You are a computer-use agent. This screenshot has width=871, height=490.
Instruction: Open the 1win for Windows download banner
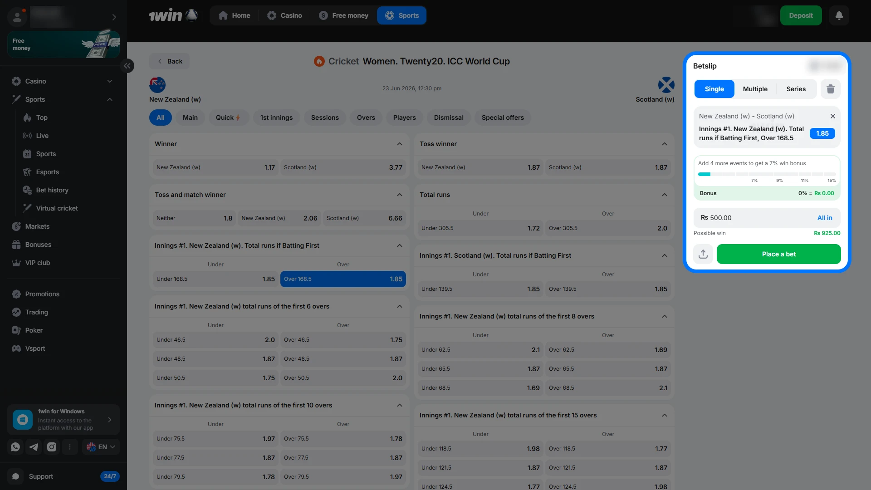coord(64,420)
